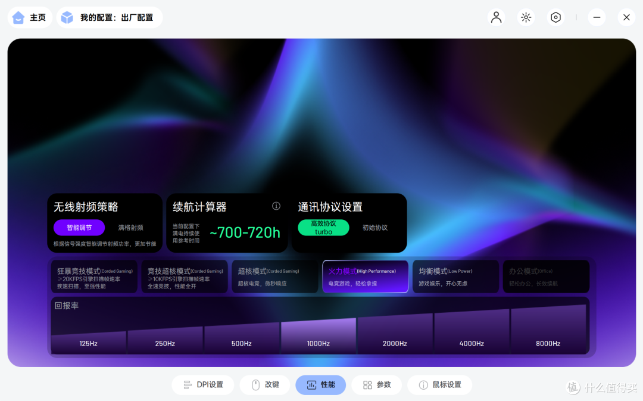Enable 高效协议 turbo protocol
Screen dimensions: 643x401
coord(323,228)
